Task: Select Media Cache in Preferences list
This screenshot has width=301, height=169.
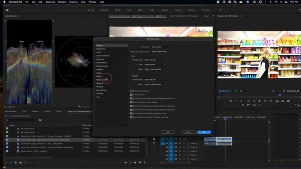Action: (x=102, y=80)
